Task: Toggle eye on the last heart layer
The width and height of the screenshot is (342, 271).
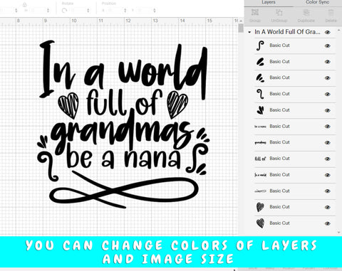Action: pyautogui.click(x=328, y=223)
